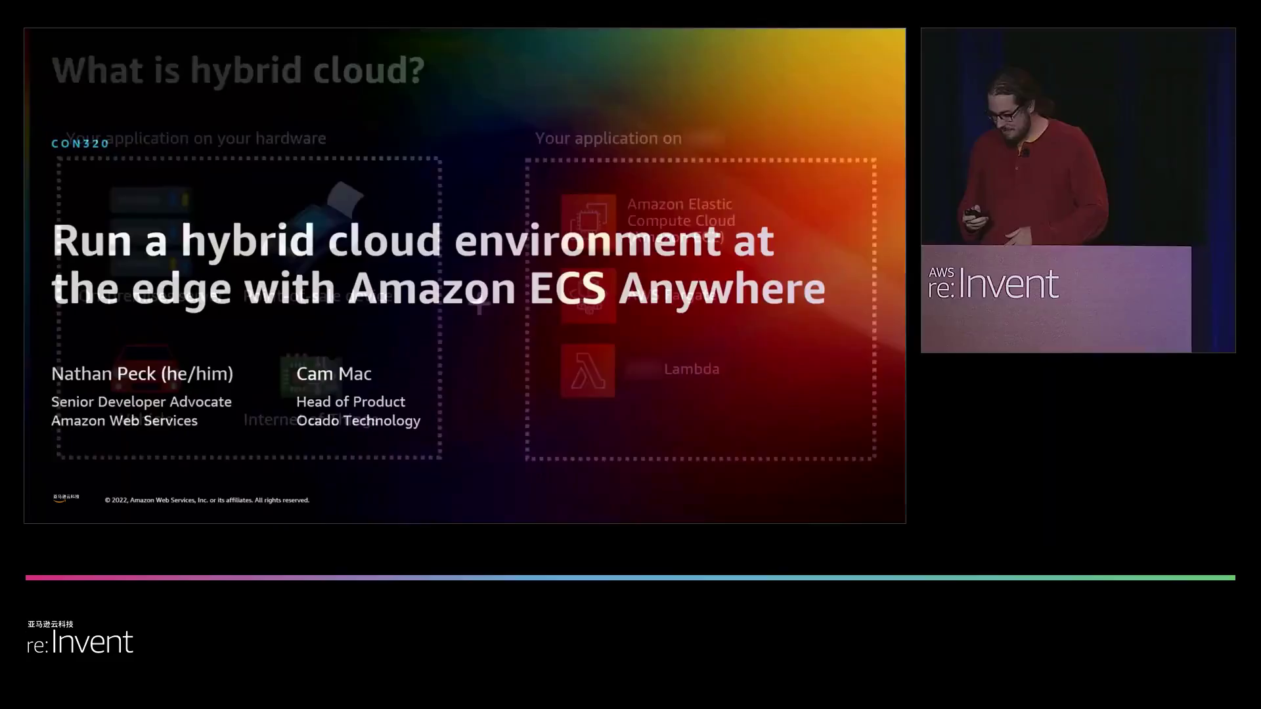
Task: Click 'Senior Developer Advocate' text
Action: (141, 401)
